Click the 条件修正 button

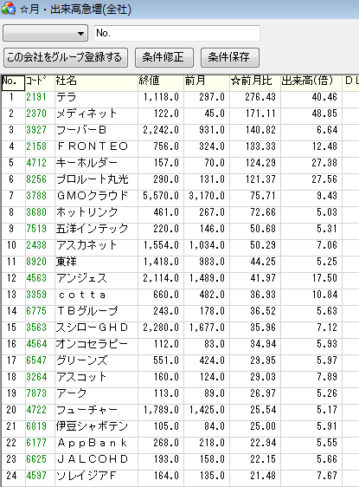164,57
